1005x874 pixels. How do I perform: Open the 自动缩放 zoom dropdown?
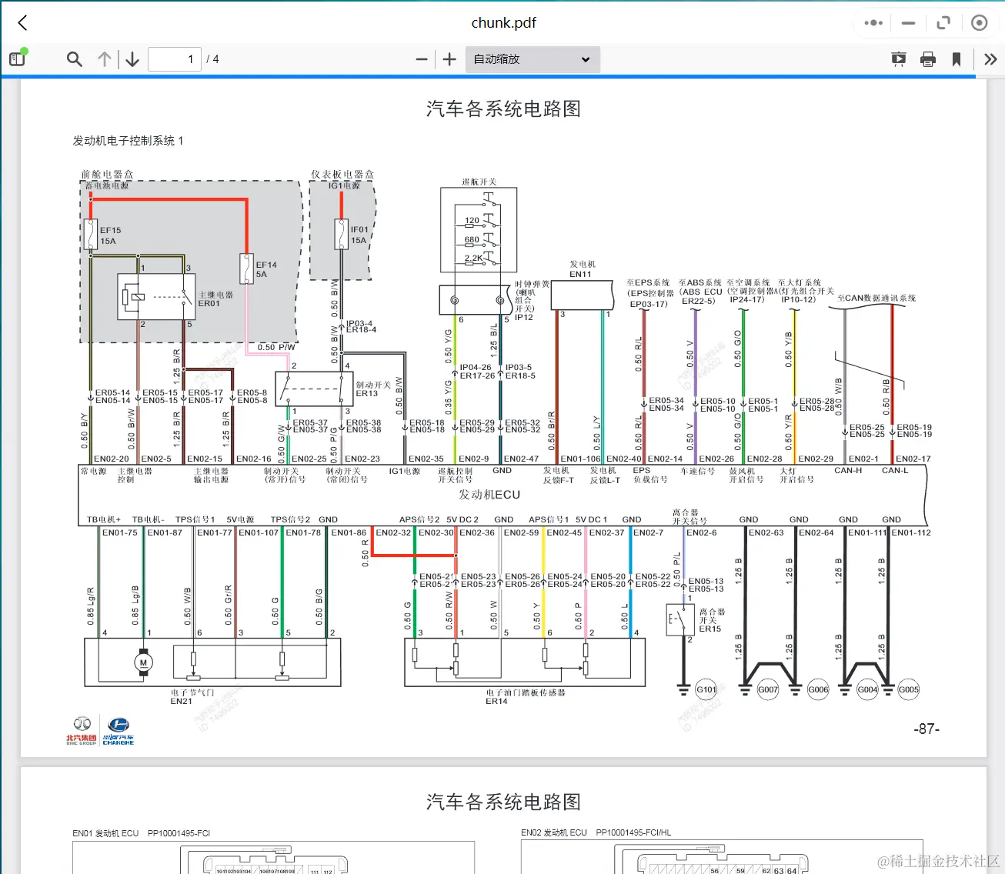click(532, 59)
